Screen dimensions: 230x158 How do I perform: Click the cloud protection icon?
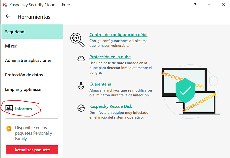81,59
